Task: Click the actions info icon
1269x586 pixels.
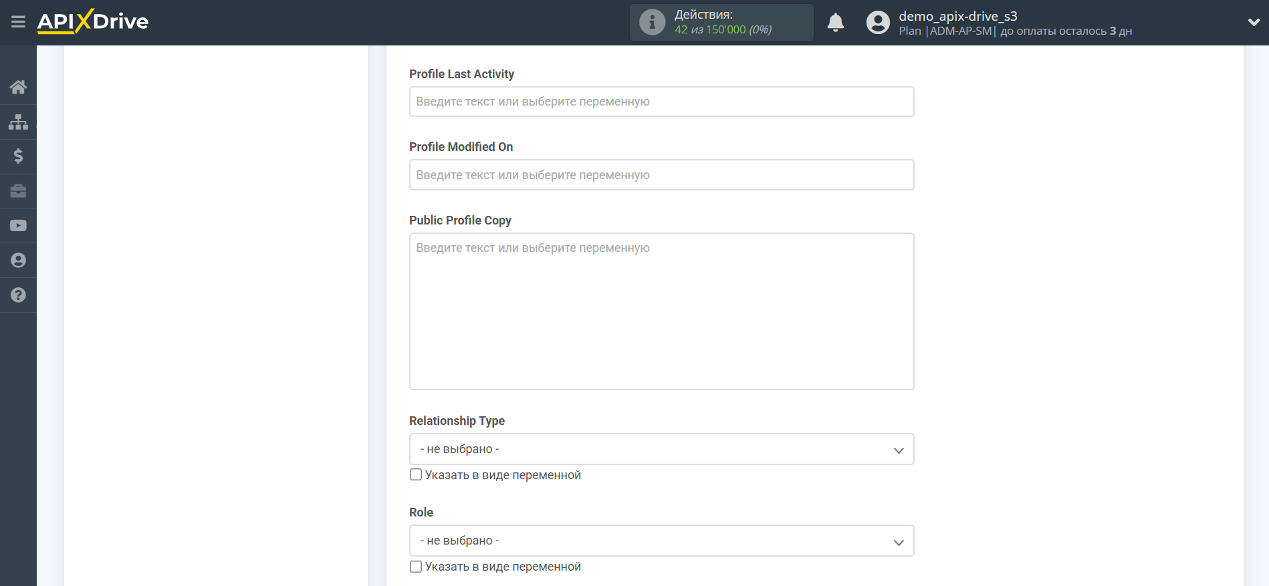Action: click(652, 22)
